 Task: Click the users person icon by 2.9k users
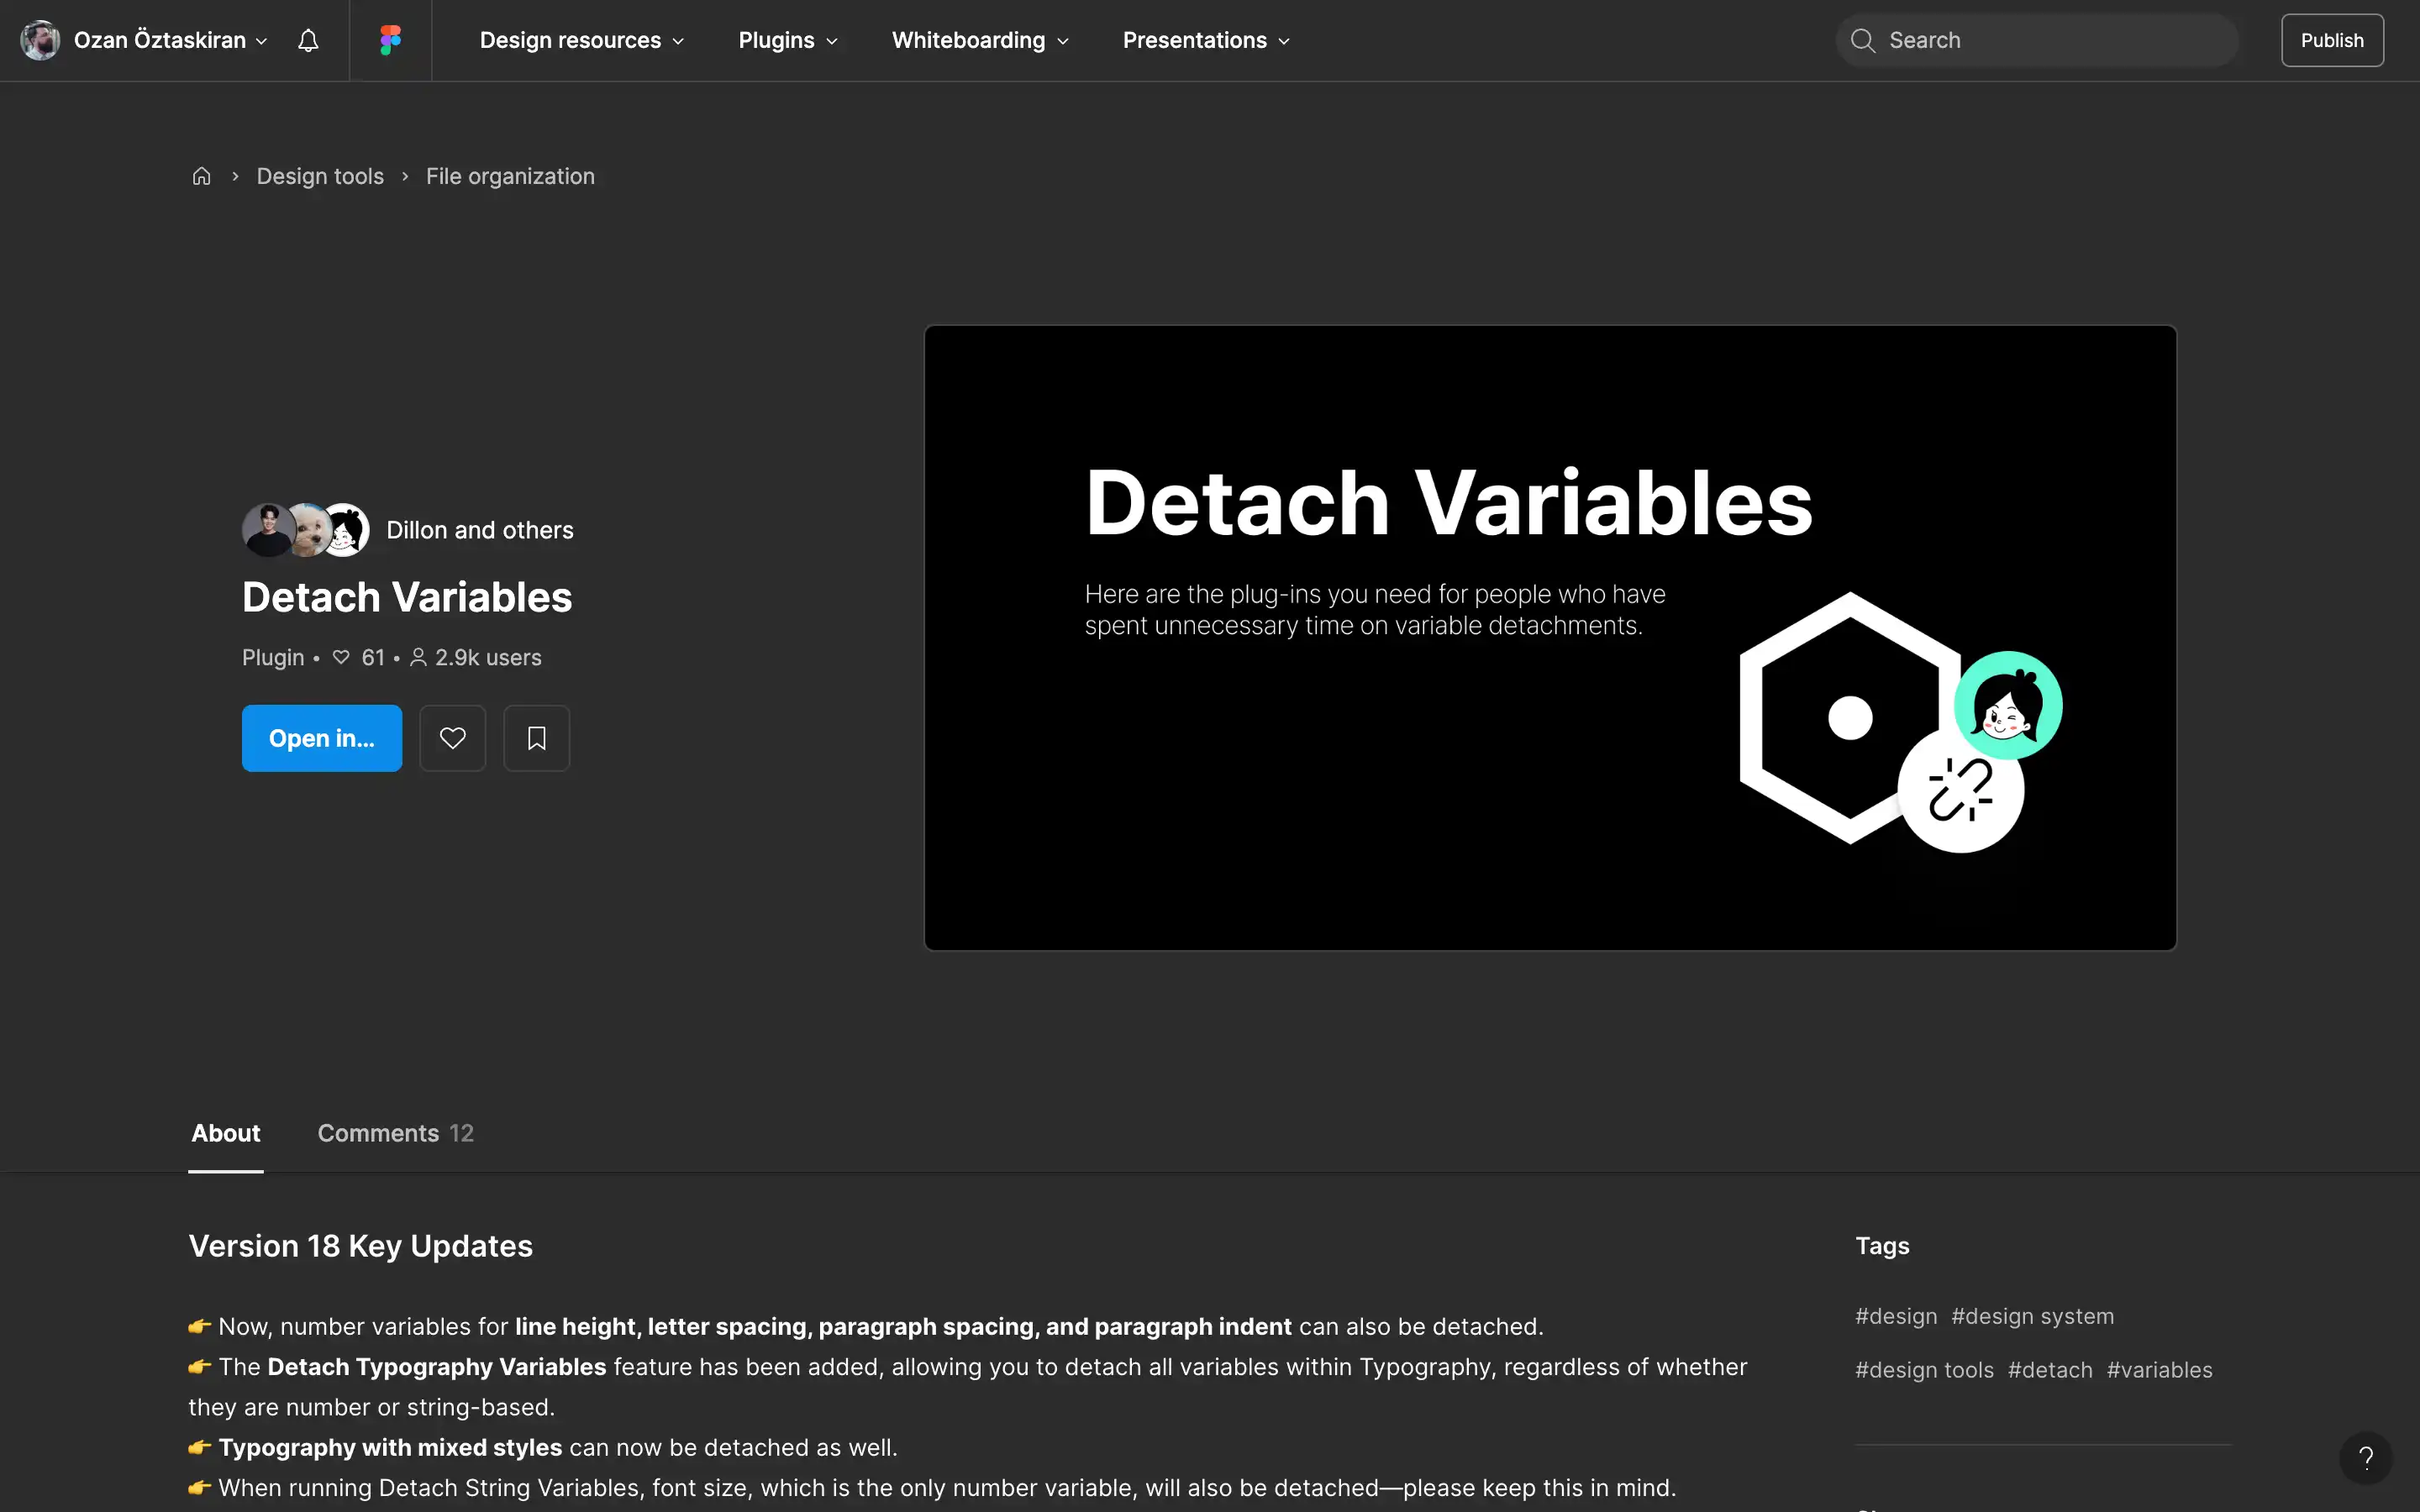[418, 657]
